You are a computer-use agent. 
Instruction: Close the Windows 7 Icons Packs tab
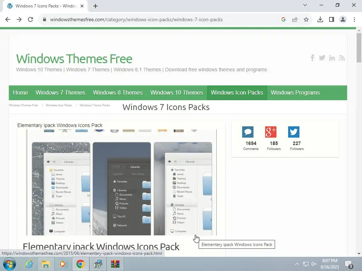point(82,6)
